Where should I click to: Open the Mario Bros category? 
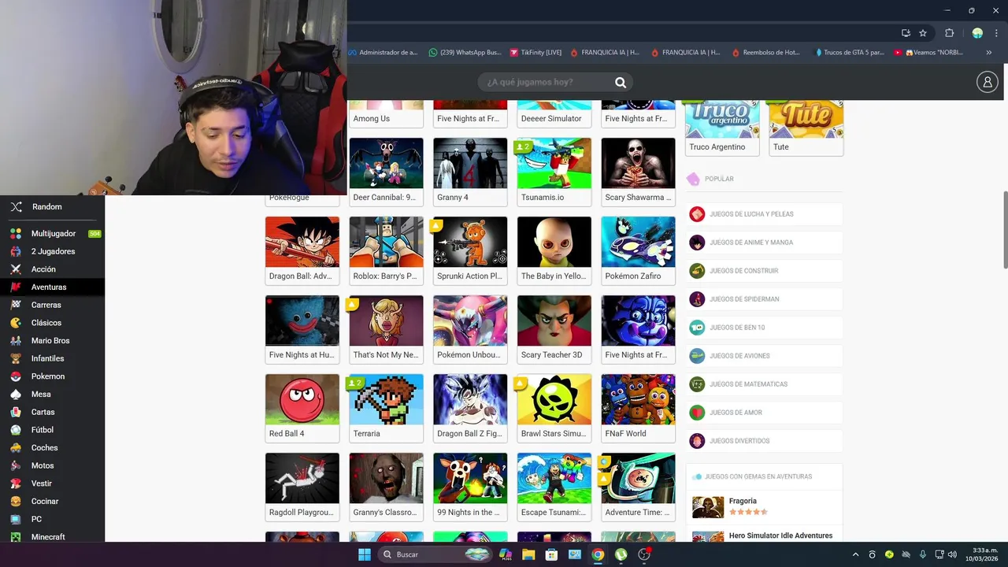(x=52, y=341)
